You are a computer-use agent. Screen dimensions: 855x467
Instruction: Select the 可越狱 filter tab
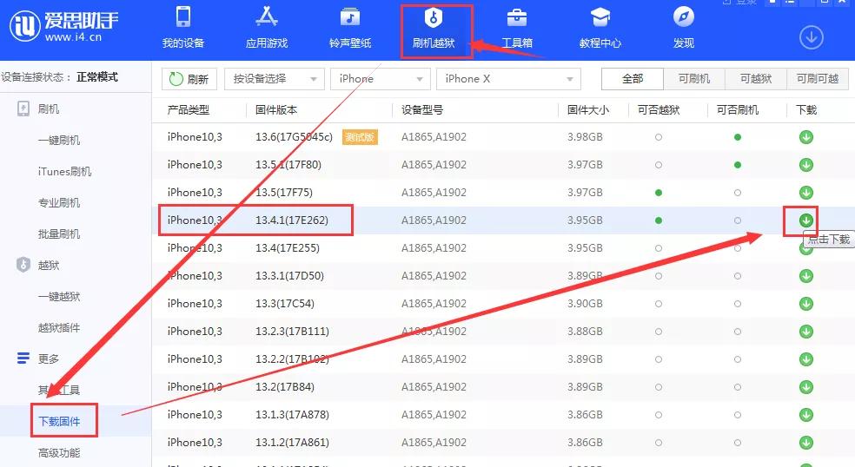click(x=756, y=79)
